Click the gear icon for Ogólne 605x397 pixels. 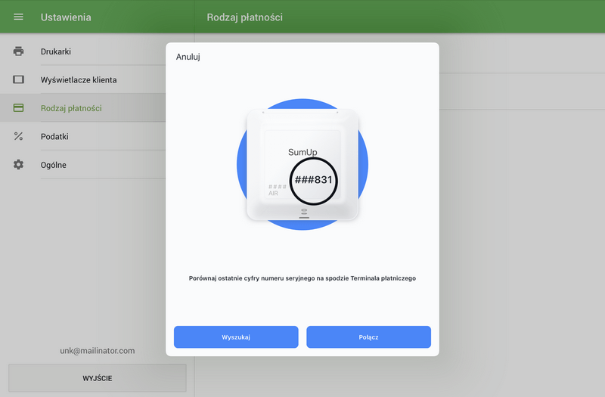19,165
